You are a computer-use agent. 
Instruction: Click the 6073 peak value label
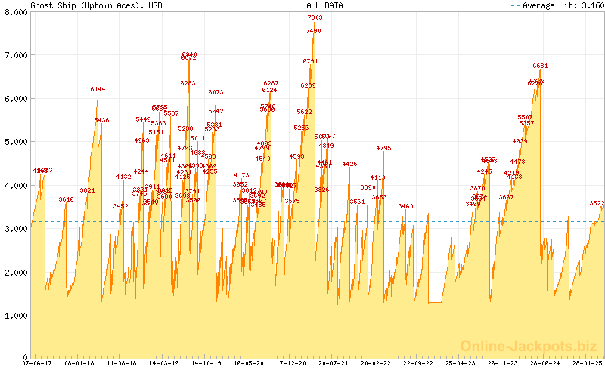(x=216, y=92)
